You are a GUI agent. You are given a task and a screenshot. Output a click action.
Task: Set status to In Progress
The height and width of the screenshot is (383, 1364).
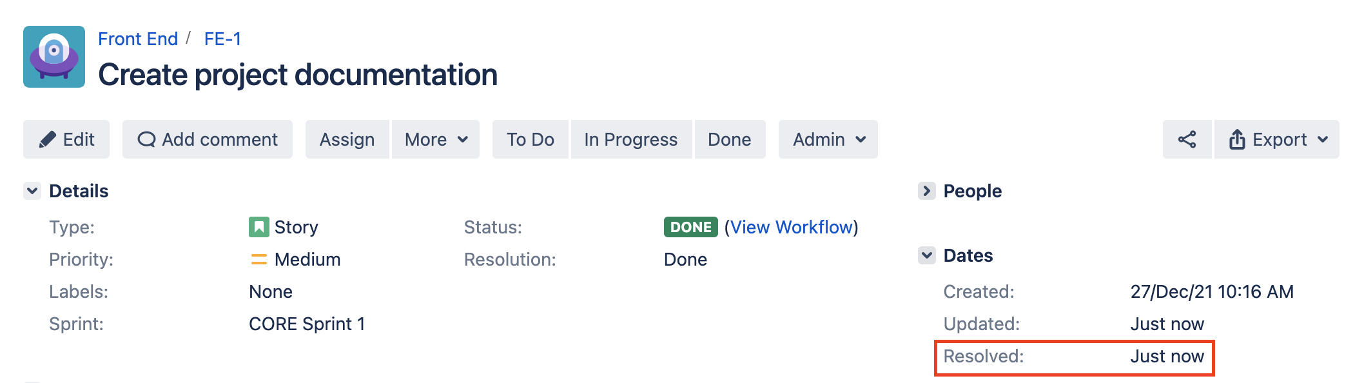point(631,139)
